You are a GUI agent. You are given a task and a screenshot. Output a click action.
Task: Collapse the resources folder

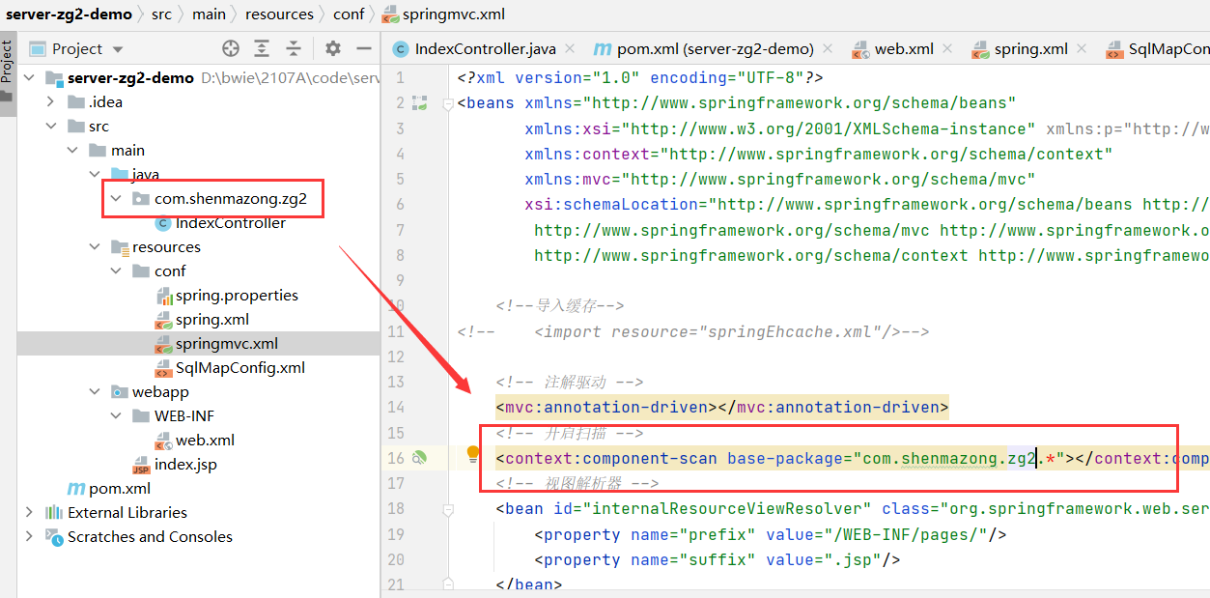(x=94, y=247)
